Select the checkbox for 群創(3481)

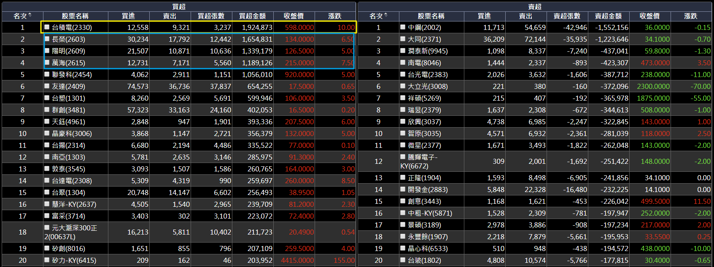click(47, 109)
